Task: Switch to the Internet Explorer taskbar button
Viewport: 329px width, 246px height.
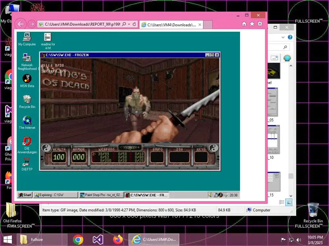Action: (154, 240)
